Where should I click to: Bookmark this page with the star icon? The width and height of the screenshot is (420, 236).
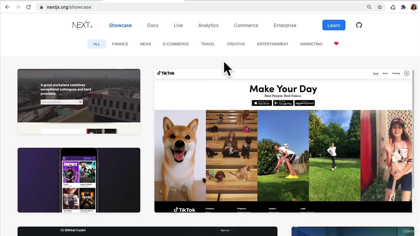tap(380, 7)
